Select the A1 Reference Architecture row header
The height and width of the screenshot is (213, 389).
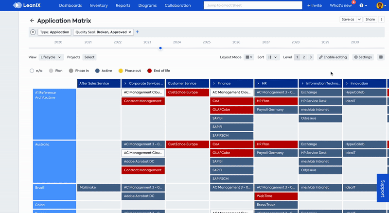point(54,114)
